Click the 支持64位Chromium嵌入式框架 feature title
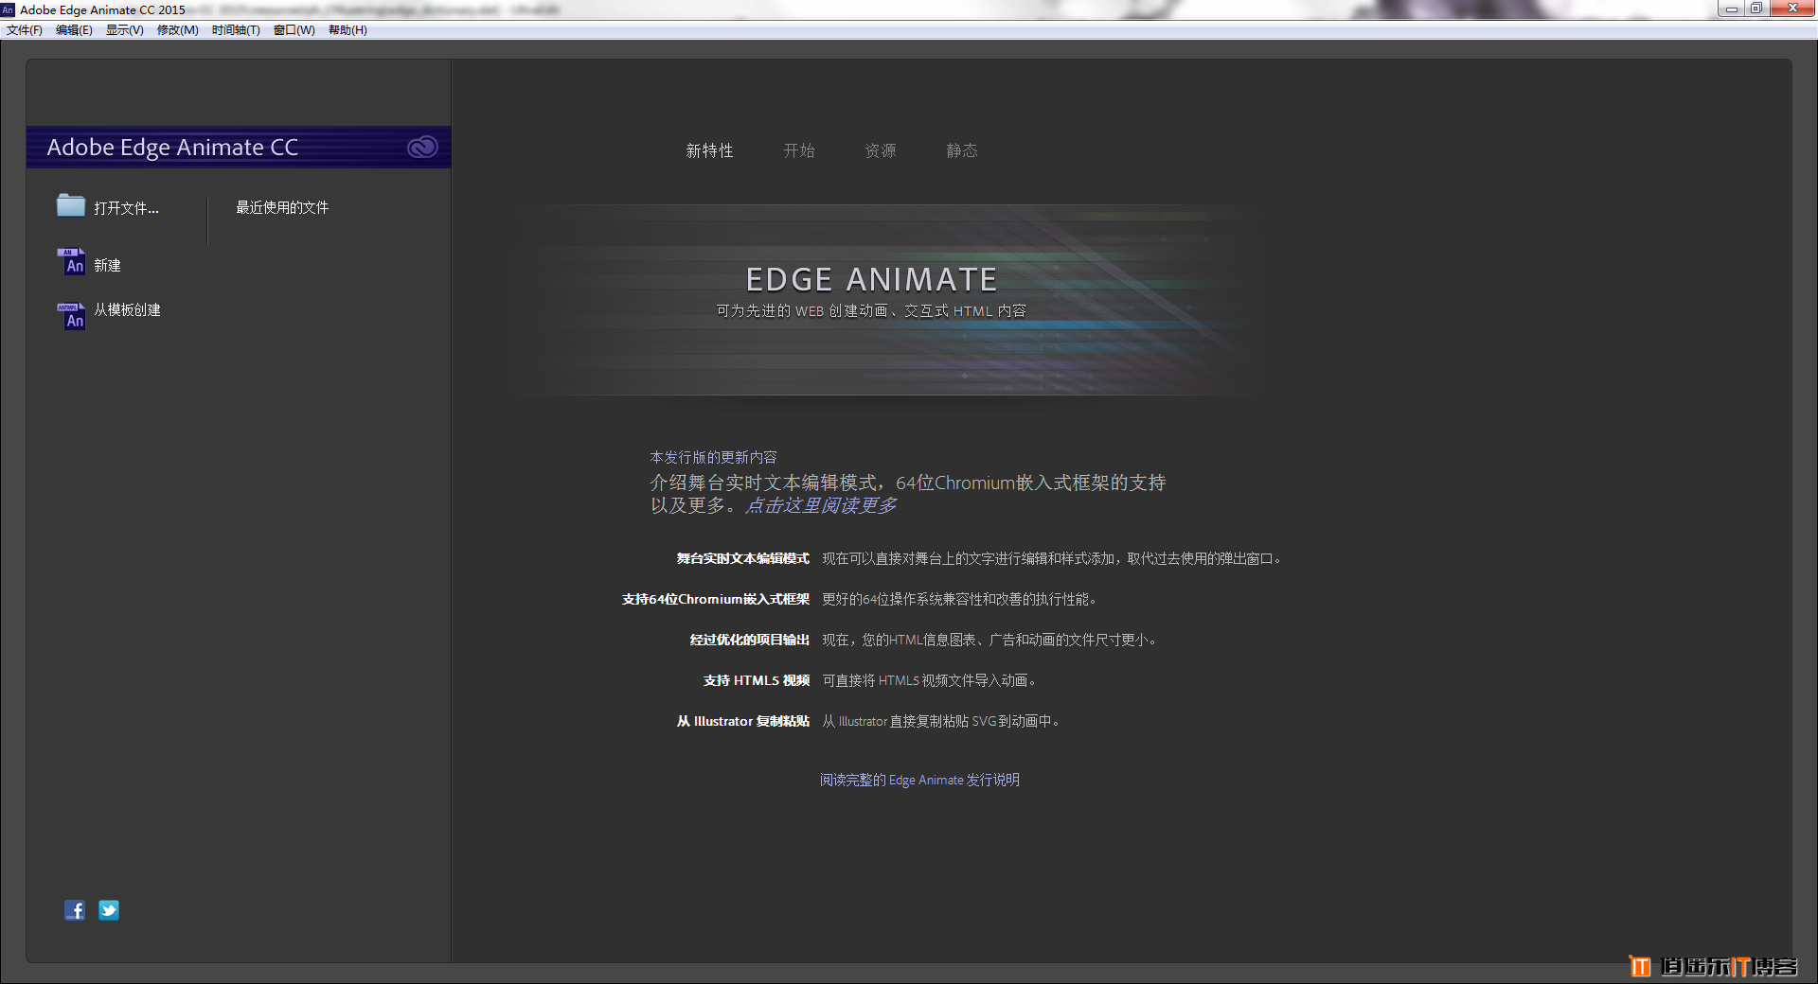Image resolution: width=1818 pixels, height=984 pixels. point(716,600)
